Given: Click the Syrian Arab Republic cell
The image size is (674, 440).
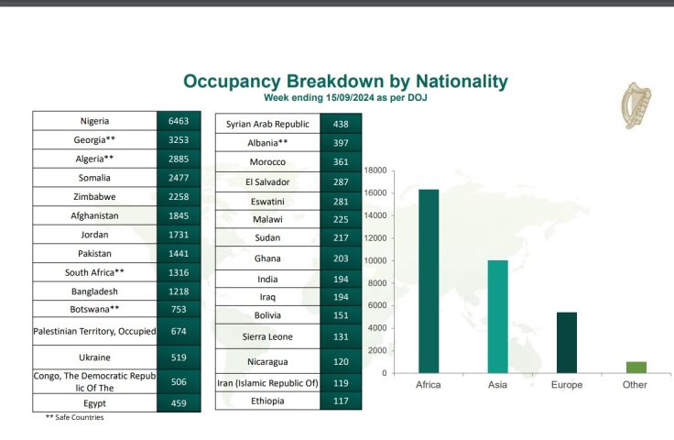Looking at the screenshot, I should 267,124.
